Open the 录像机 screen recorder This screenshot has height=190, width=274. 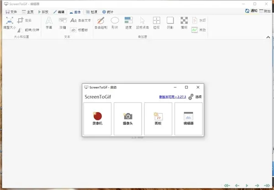point(97,118)
